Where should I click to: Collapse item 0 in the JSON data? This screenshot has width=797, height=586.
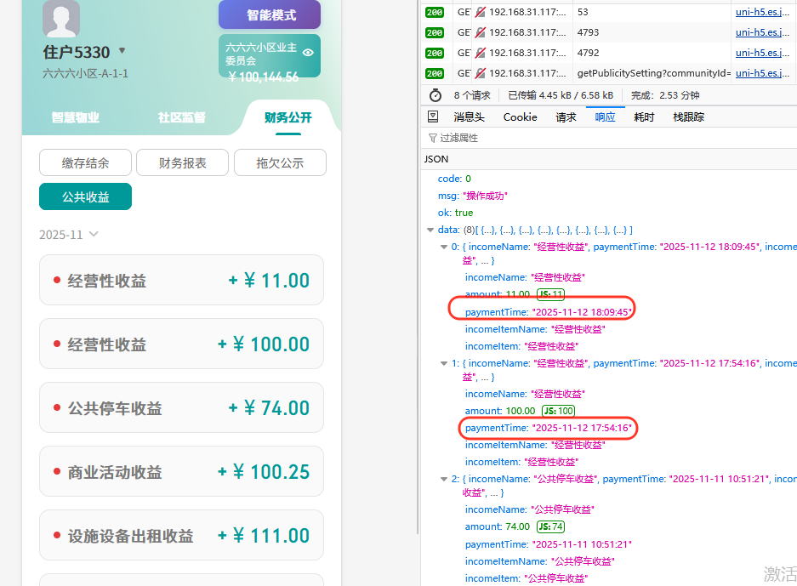point(444,247)
